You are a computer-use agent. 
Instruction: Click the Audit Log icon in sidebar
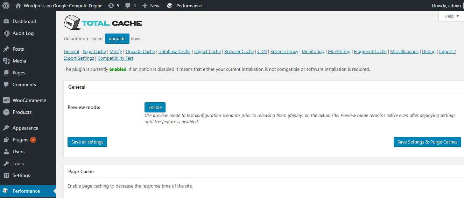coord(6,33)
